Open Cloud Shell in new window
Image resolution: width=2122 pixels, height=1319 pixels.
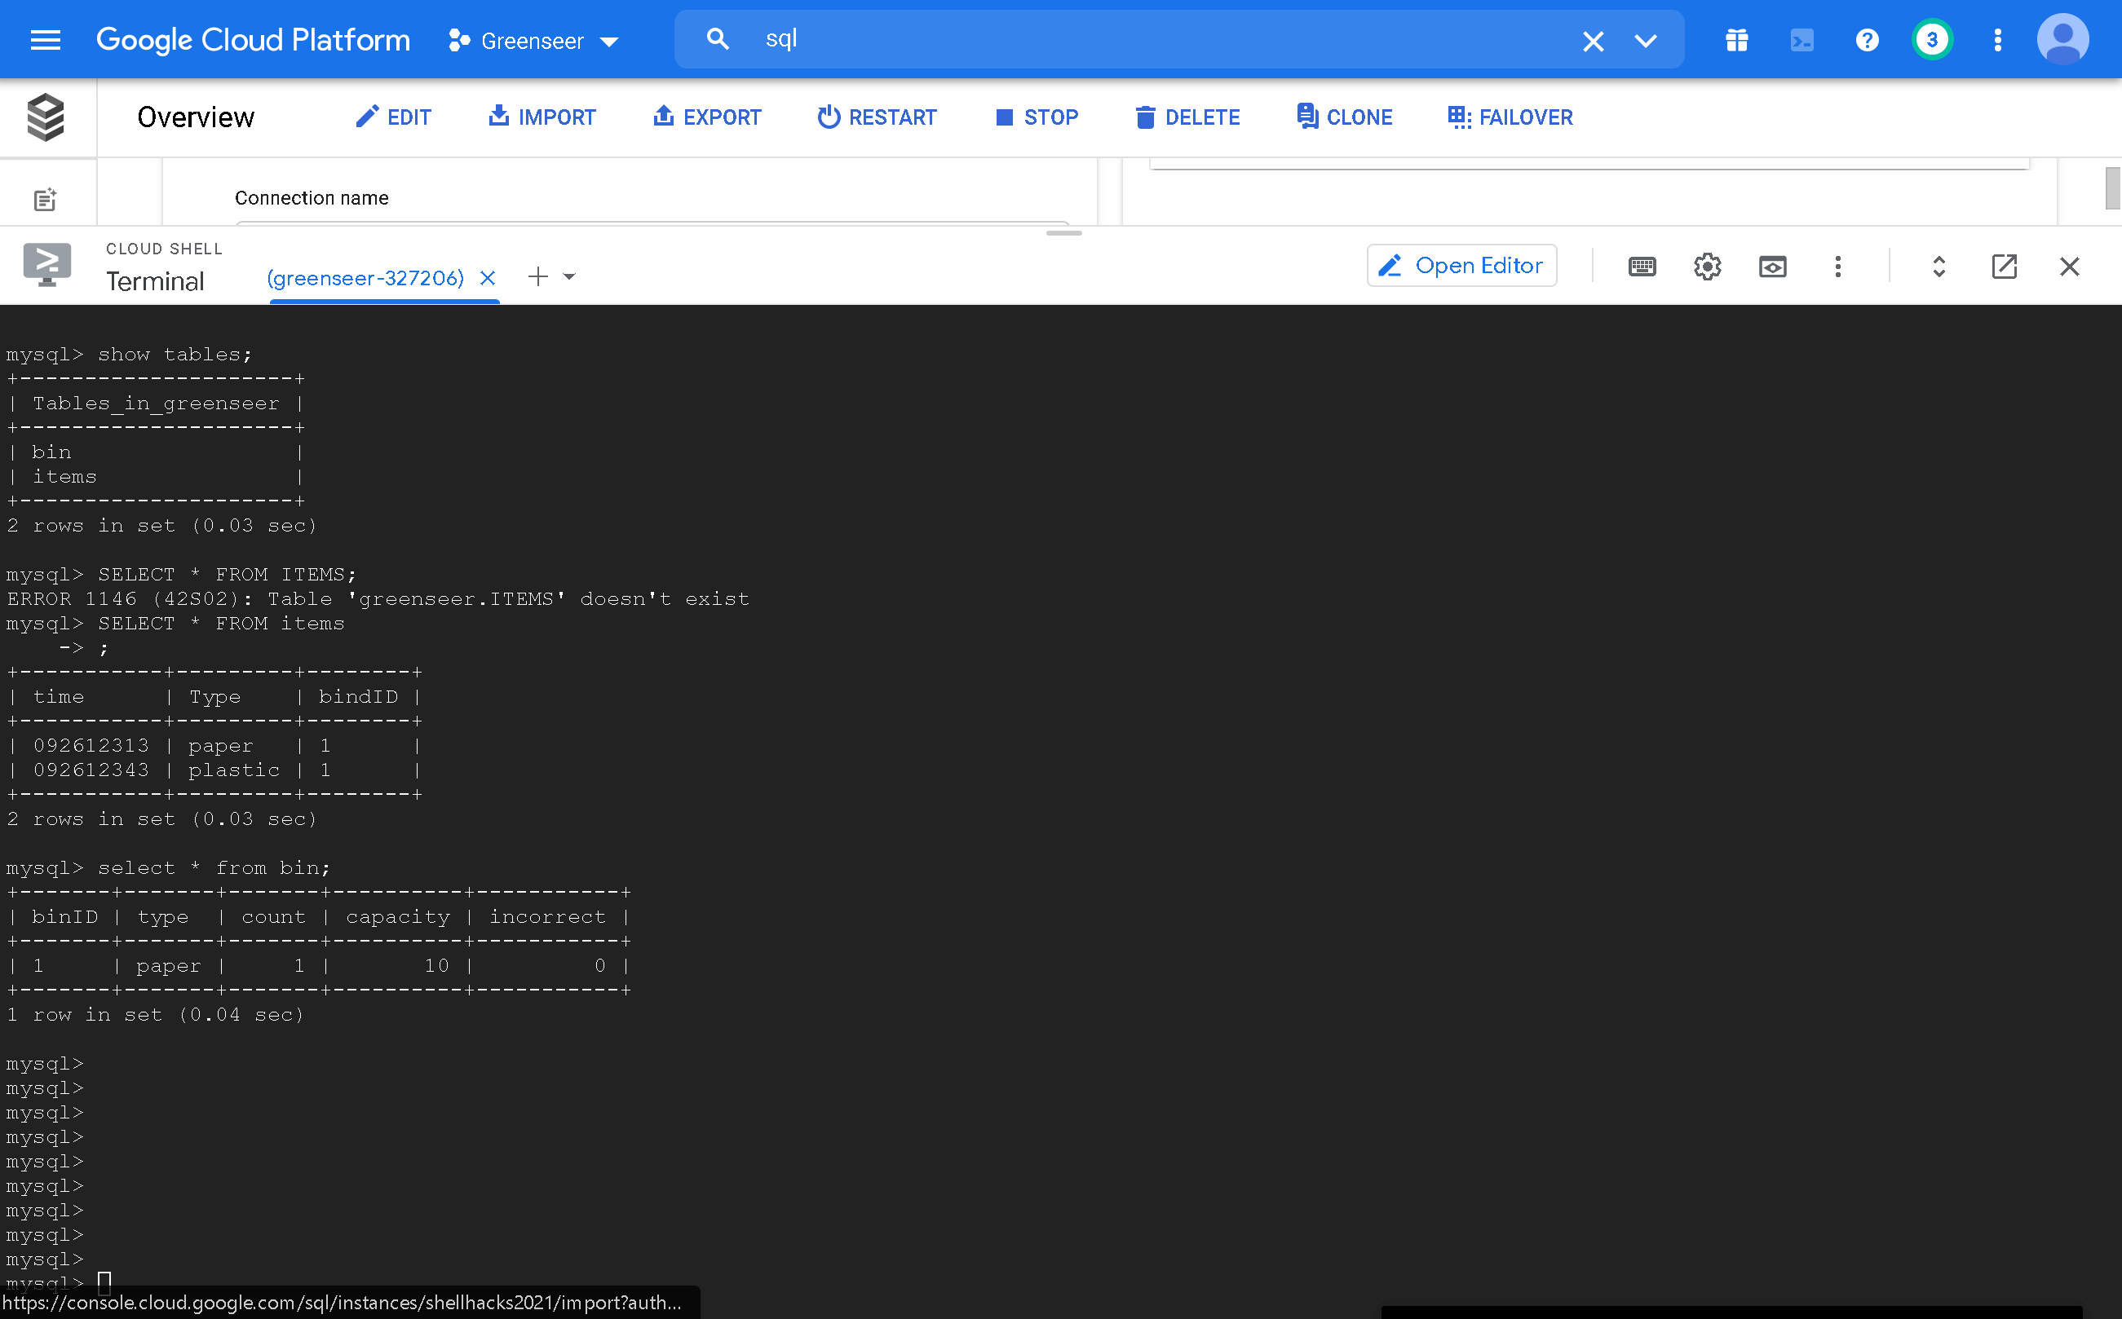(2005, 266)
